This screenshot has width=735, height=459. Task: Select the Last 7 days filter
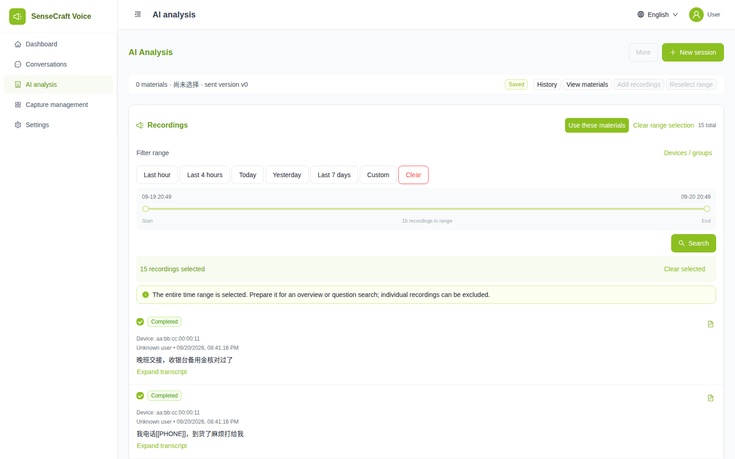click(334, 175)
